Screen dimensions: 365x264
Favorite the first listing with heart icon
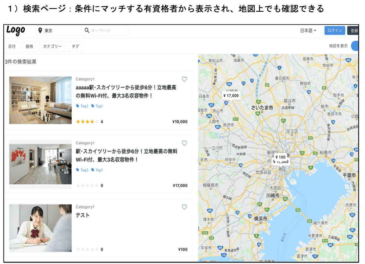(184, 79)
